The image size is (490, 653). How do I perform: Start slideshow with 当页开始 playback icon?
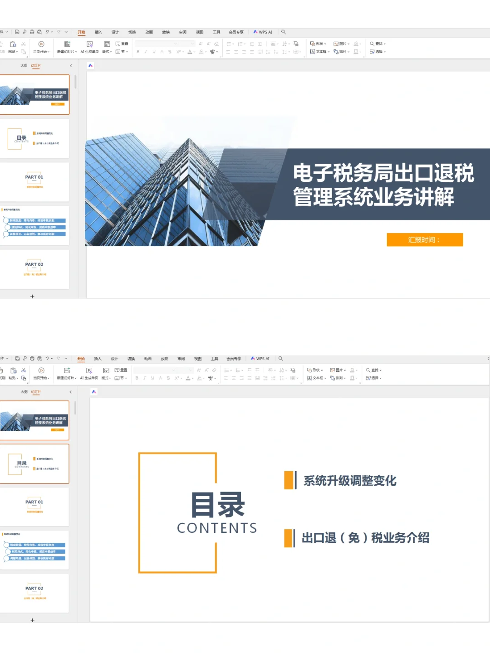click(42, 44)
